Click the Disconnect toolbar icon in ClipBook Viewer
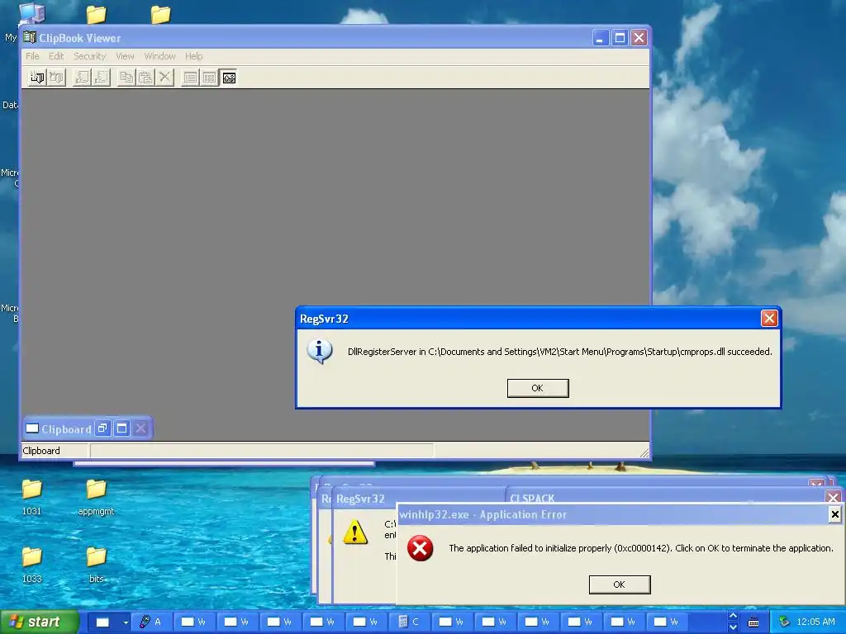Image resolution: width=846 pixels, height=634 pixels. (56, 78)
